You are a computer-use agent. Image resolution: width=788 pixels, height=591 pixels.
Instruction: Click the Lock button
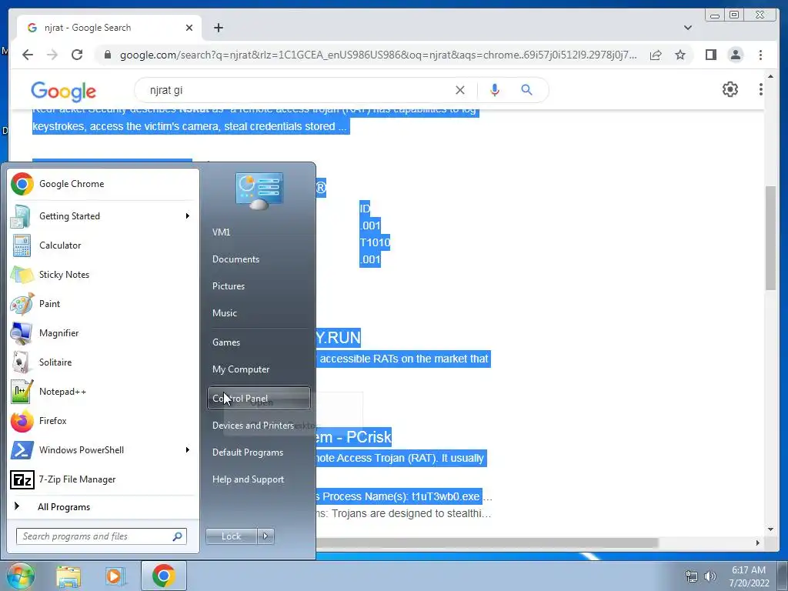pyautogui.click(x=231, y=536)
